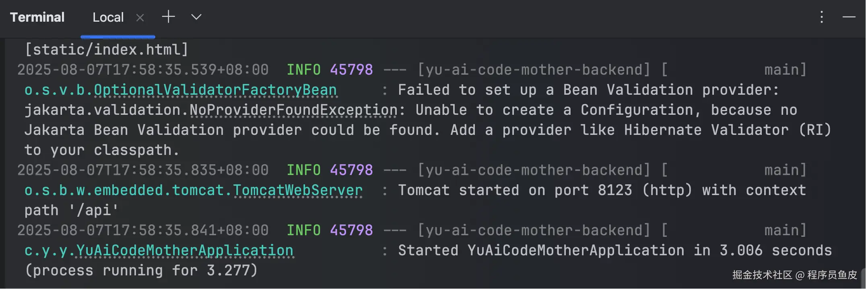Open a new terminal session with plus icon
This screenshot has height=289, width=866.
pyautogui.click(x=168, y=17)
